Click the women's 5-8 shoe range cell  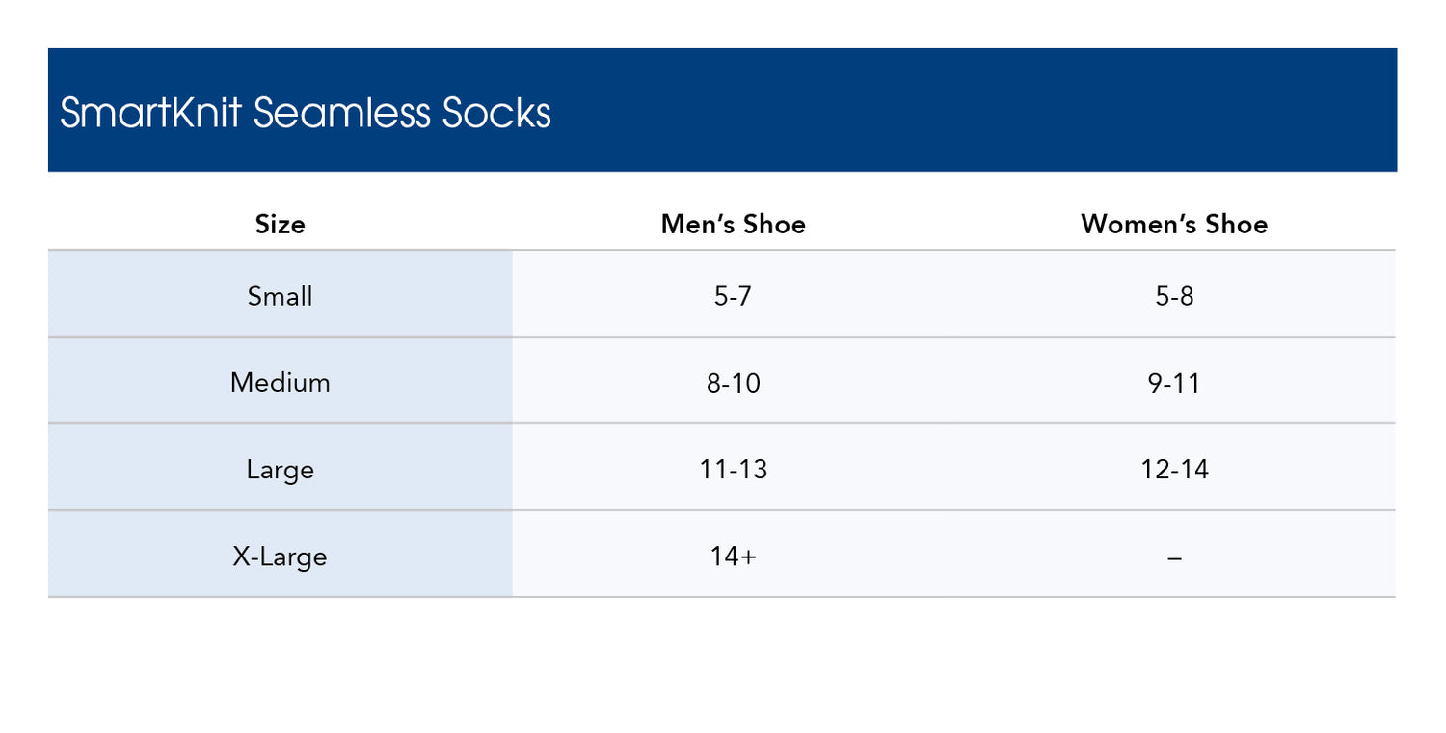point(1174,296)
